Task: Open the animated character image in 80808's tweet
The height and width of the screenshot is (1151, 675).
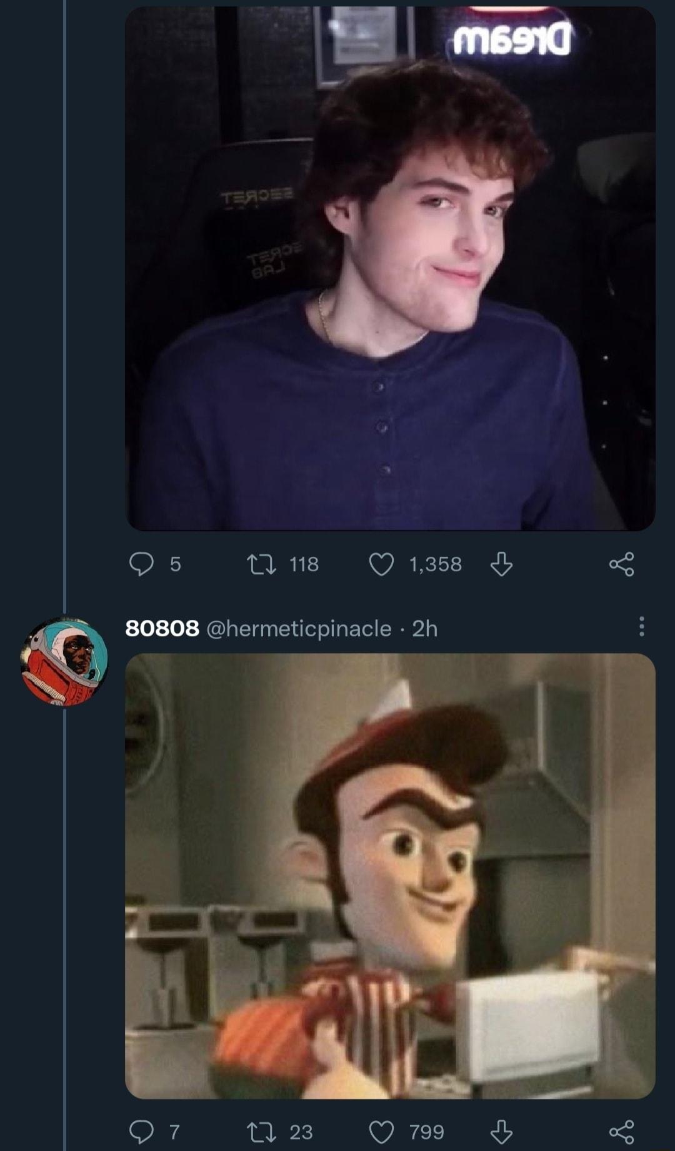Action: [x=390, y=876]
